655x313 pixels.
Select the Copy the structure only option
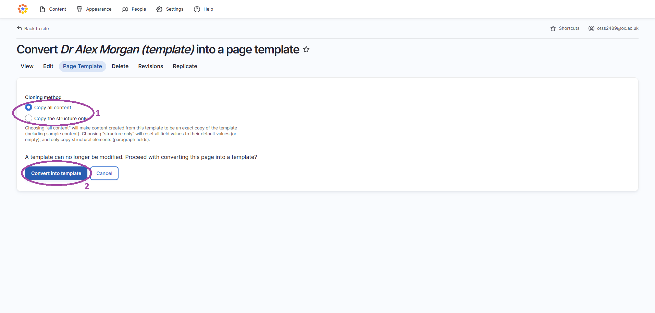pos(28,118)
